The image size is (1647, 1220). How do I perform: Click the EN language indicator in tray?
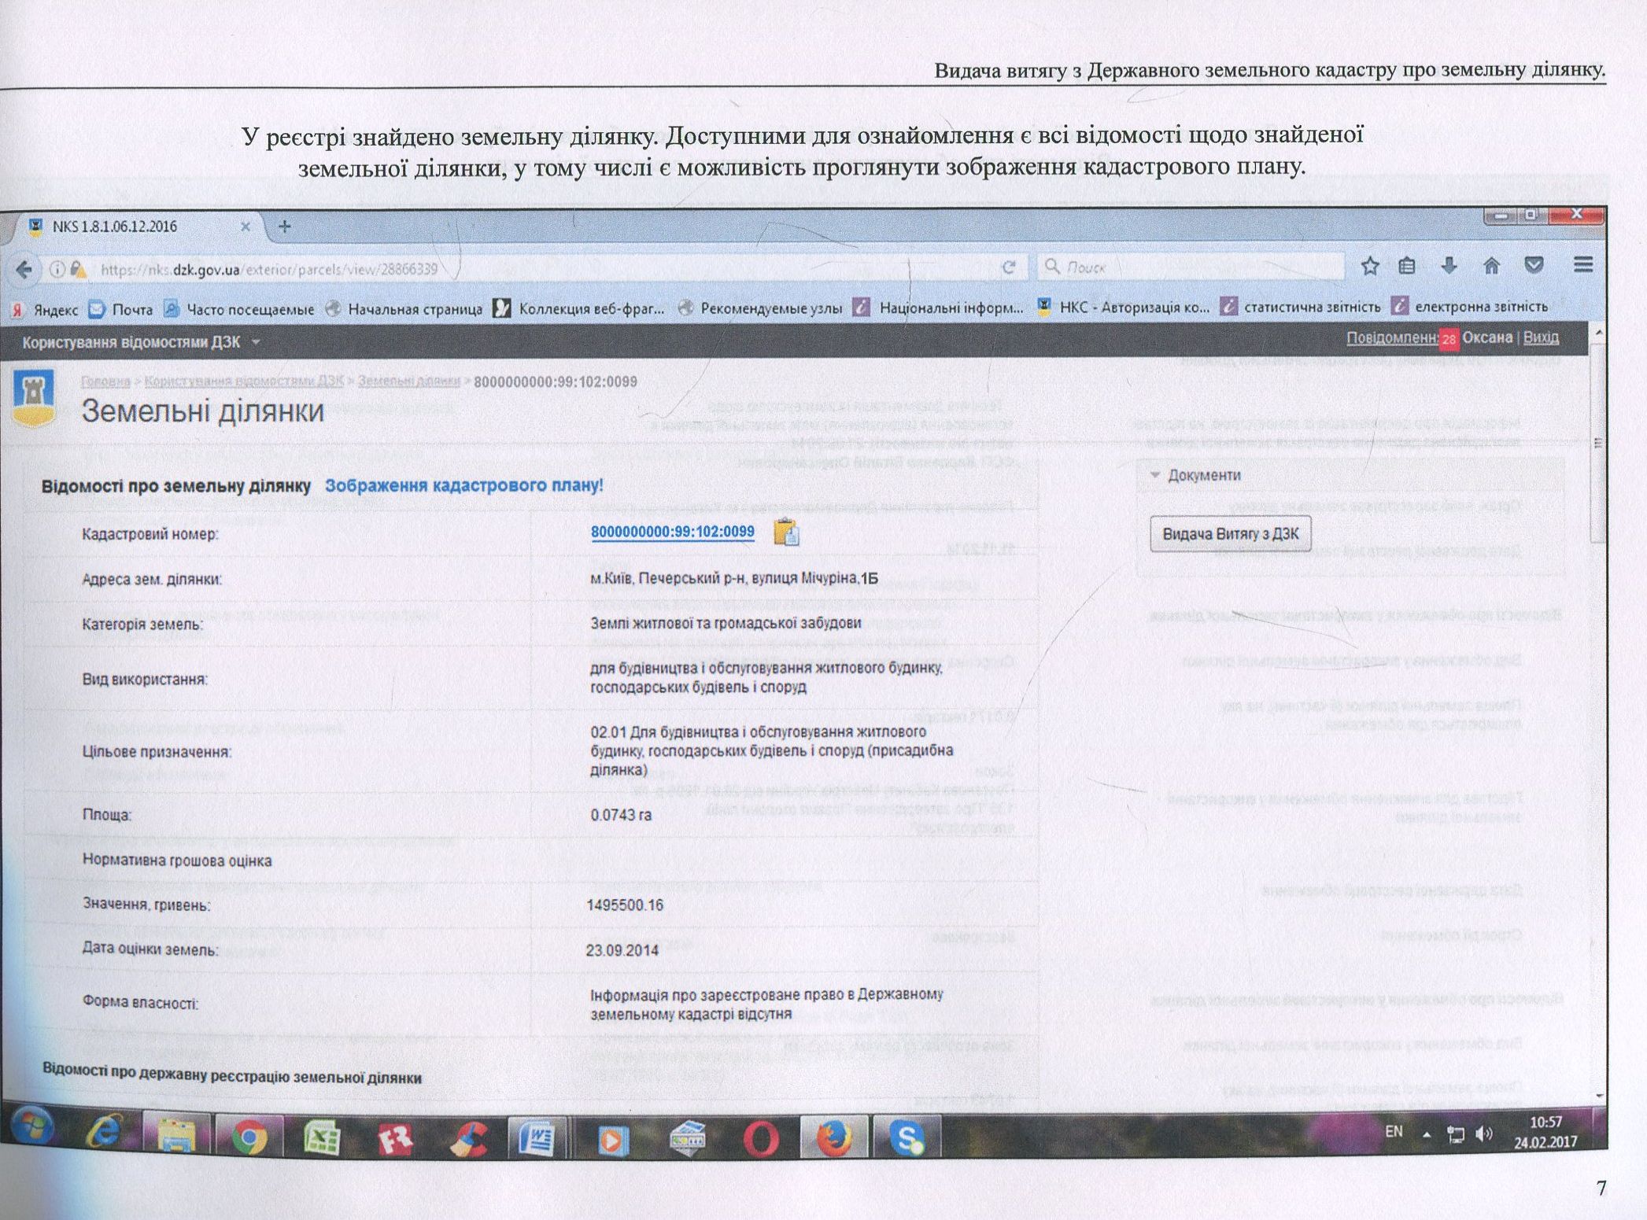pos(1394,1132)
